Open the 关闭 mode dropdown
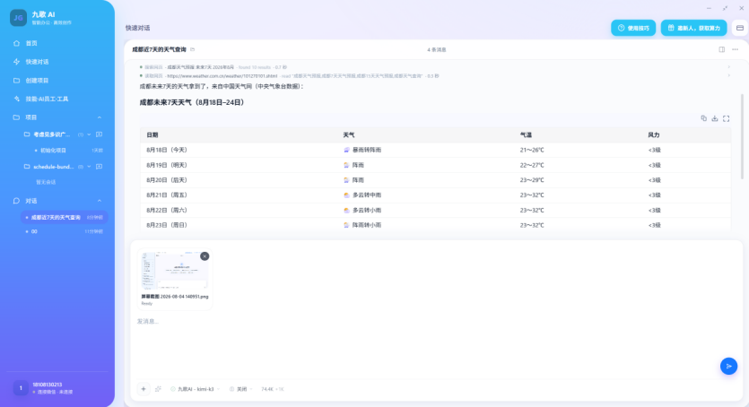The width and height of the screenshot is (749, 407). click(241, 389)
